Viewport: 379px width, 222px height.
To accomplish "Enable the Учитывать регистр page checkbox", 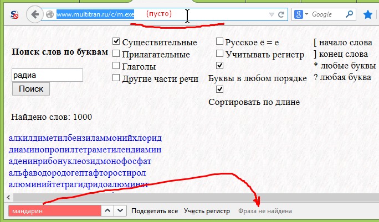I will pyautogui.click(x=219, y=53).
